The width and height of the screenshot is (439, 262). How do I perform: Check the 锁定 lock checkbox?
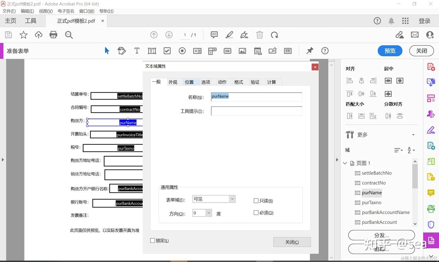point(152,240)
